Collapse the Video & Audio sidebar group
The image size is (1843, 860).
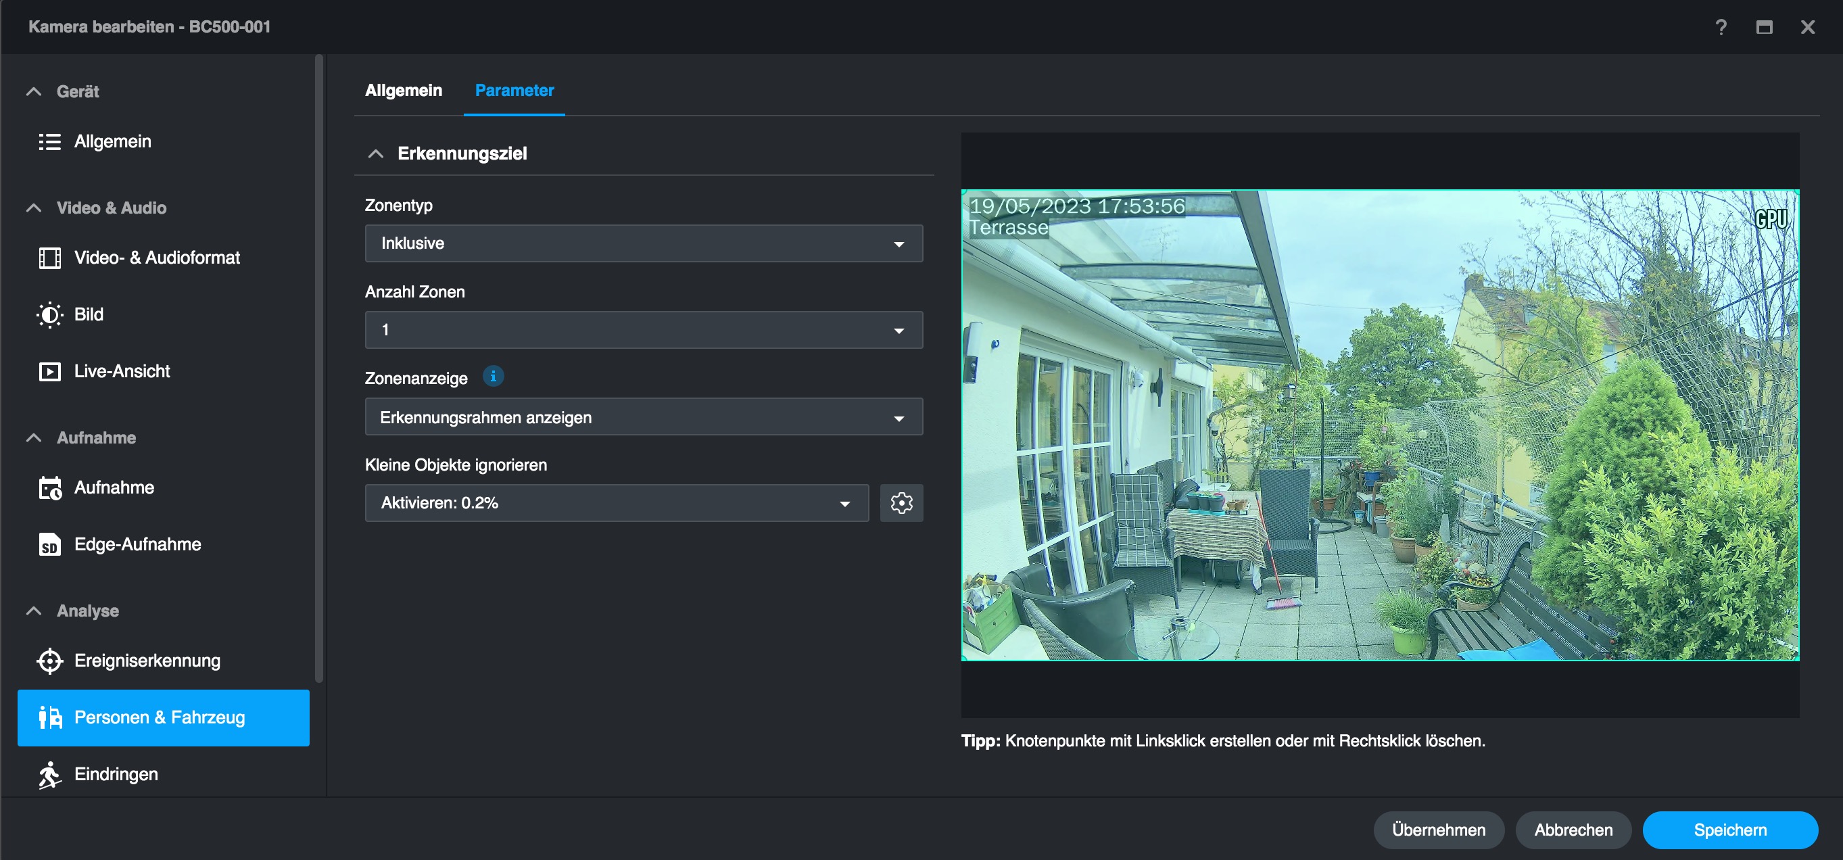tap(34, 208)
